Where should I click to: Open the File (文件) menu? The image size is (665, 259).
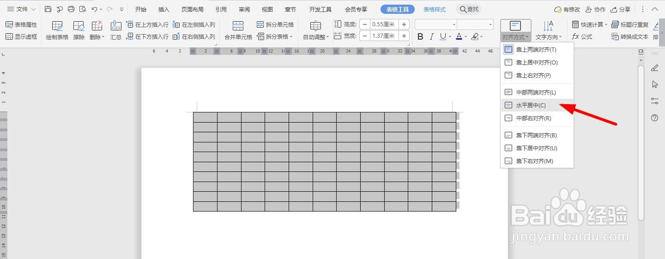click(x=21, y=9)
